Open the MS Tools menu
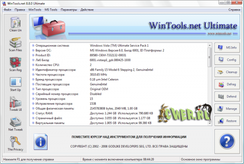This screenshot has width=244, height=164. (51, 10)
